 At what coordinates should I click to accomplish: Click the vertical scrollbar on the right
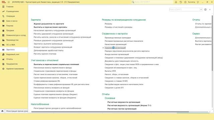(212, 43)
